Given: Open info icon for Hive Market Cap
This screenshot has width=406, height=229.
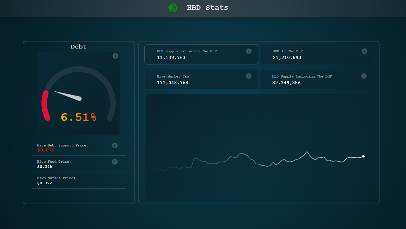Looking at the screenshot, I should (x=249, y=76).
